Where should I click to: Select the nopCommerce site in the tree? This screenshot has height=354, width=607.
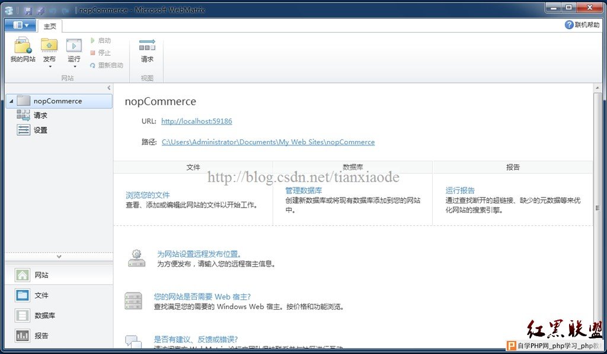[59, 101]
